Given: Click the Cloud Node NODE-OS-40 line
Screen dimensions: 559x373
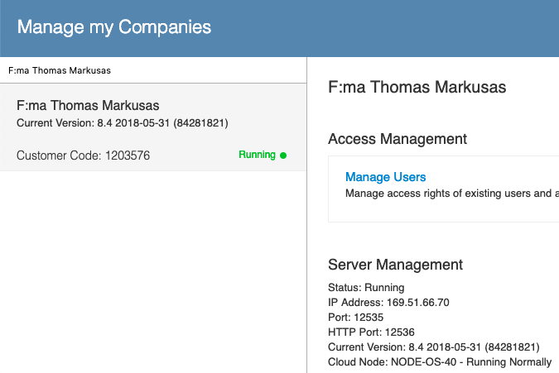Looking at the screenshot, I should click(x=440, y=362).
